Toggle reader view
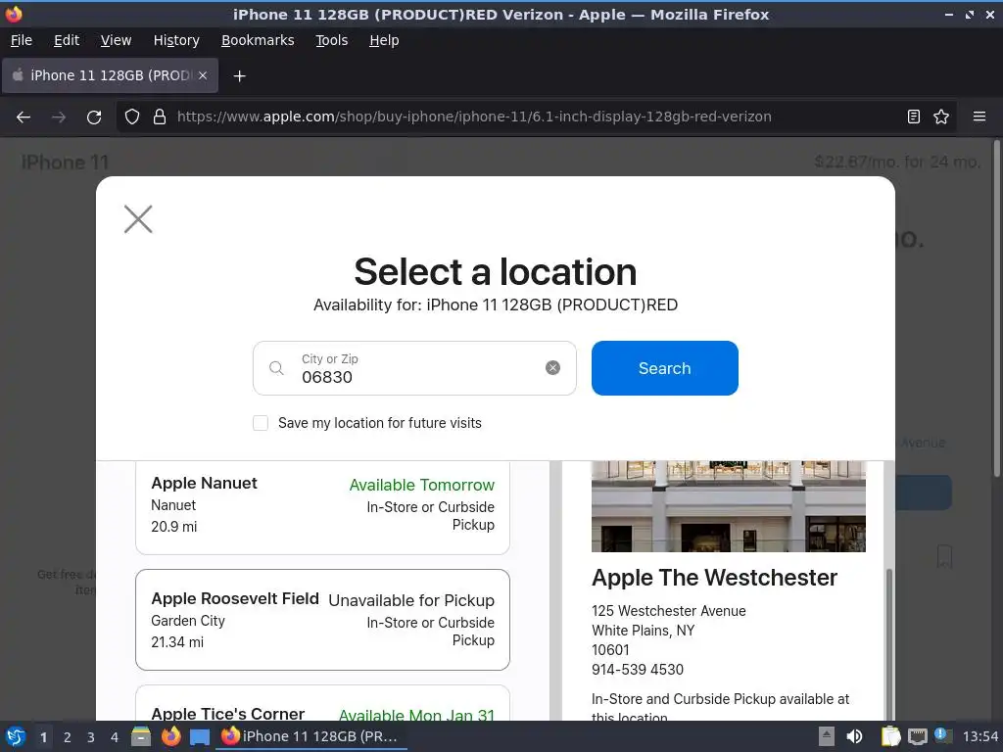Viewport: 1003px width, 752px height. coord(914,117)
